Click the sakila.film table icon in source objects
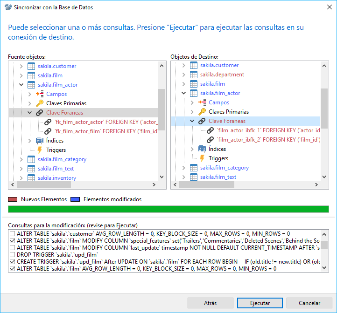This screenshot has width=337, height=313. (x=31, y=75)
